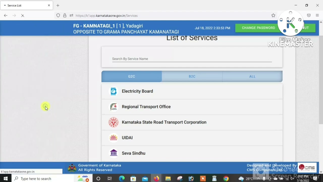Open the taskbar clock showing 7/18/2022
The height and width of the screenshot is (182, 323).
click(303, 178)
